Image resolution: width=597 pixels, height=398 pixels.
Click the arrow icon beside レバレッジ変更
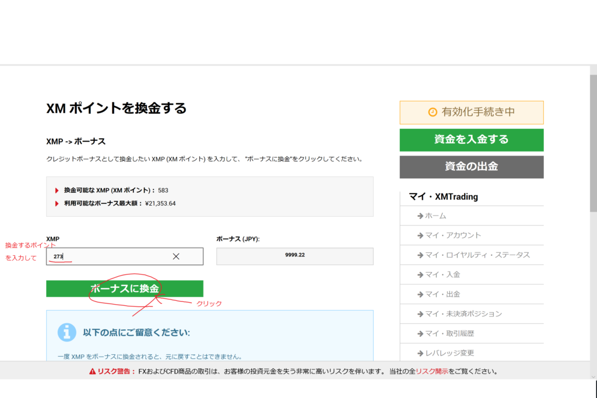coord(420,353)
